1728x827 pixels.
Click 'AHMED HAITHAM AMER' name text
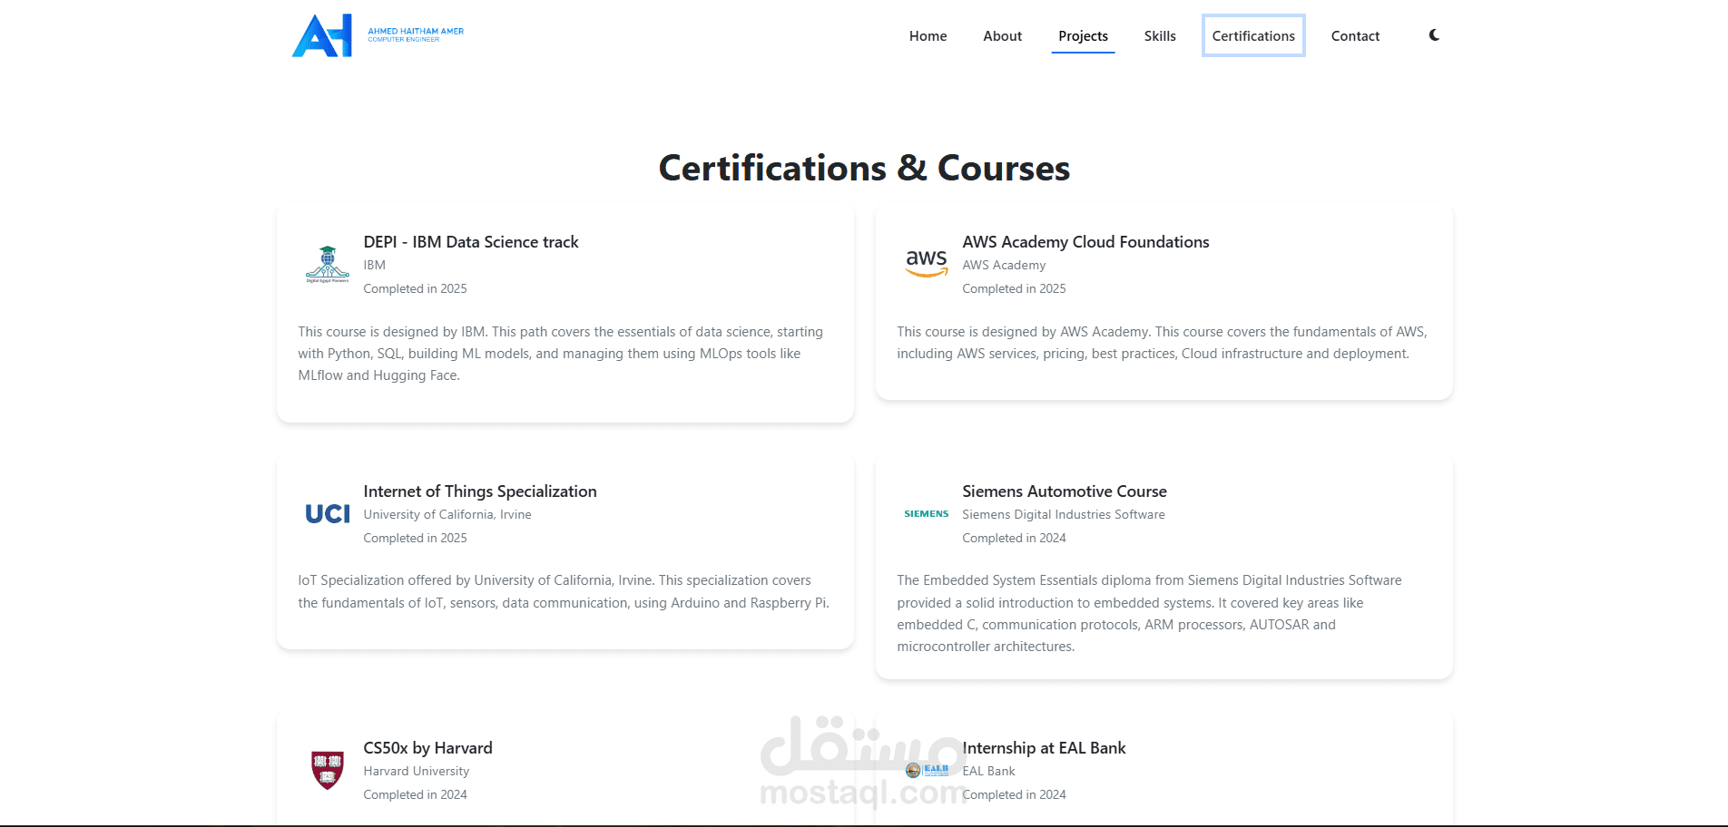416,31
